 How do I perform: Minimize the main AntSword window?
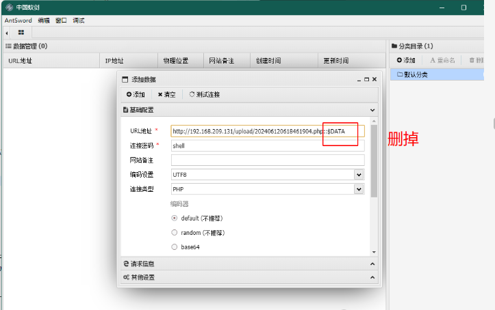tap(442, 8)
